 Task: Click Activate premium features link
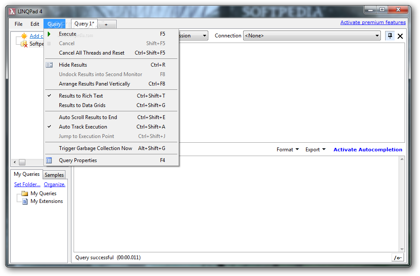373,22
